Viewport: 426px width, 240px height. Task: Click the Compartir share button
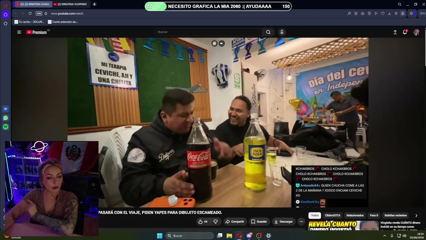tap(235, 222)
